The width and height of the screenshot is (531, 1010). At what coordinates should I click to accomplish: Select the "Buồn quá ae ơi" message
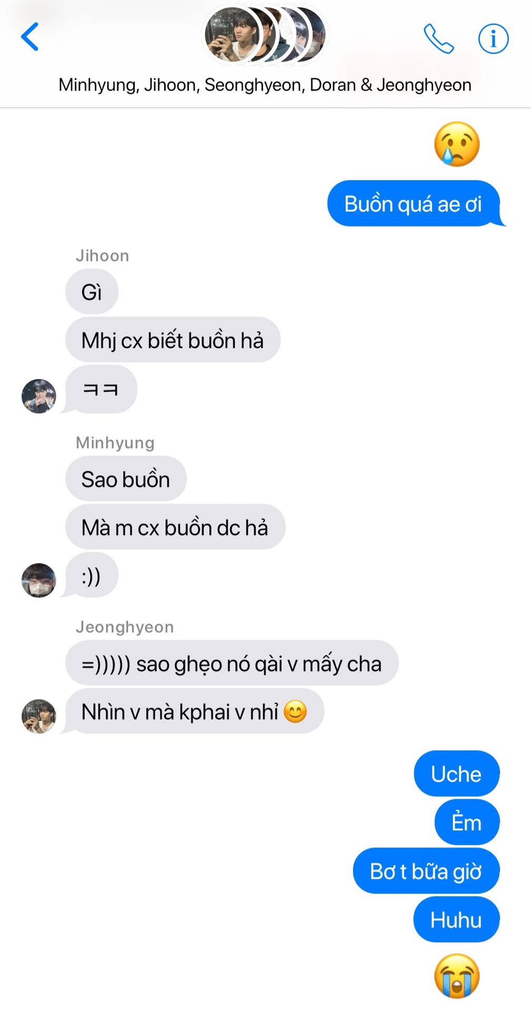pyautogui.click(x=414, y=204)
